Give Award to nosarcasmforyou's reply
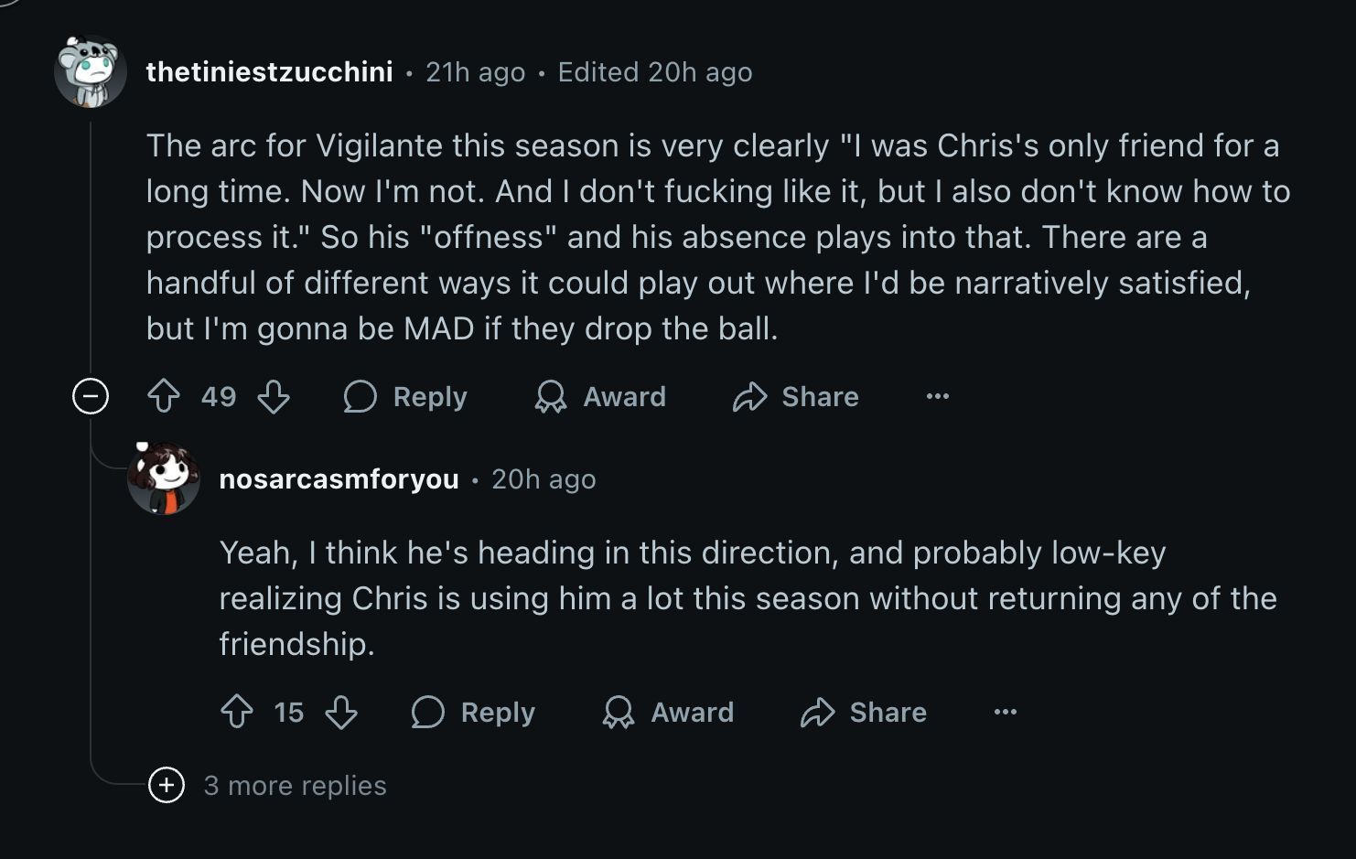The height and width of the screenshot is (859, 1356). 668,712
